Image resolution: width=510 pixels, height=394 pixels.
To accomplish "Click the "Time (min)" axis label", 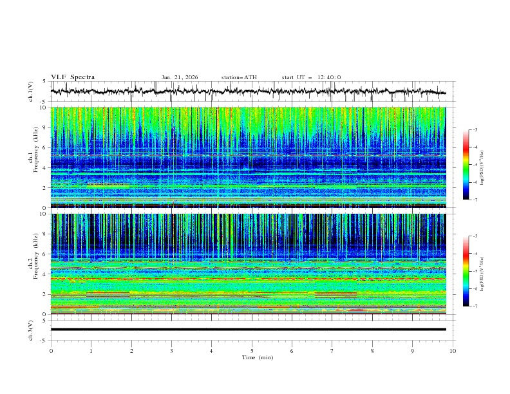I will (258, 357).
